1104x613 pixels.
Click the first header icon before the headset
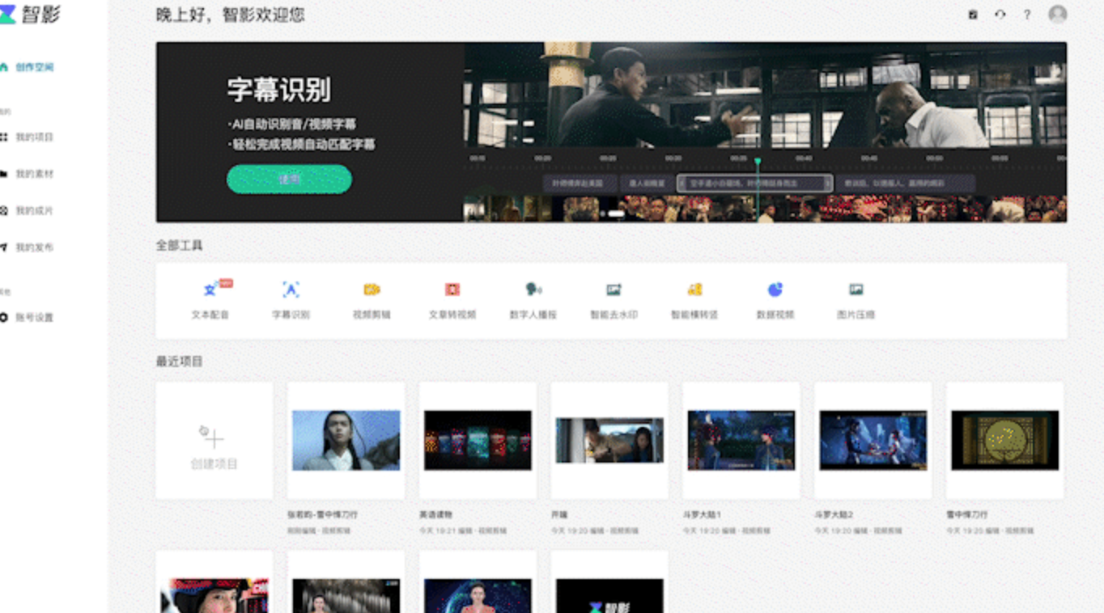coord(973,15)
